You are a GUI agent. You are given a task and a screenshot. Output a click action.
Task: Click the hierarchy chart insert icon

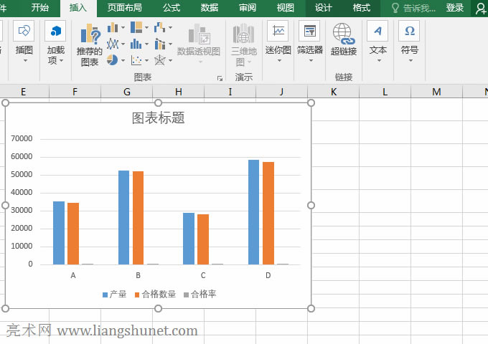(136, 27)
